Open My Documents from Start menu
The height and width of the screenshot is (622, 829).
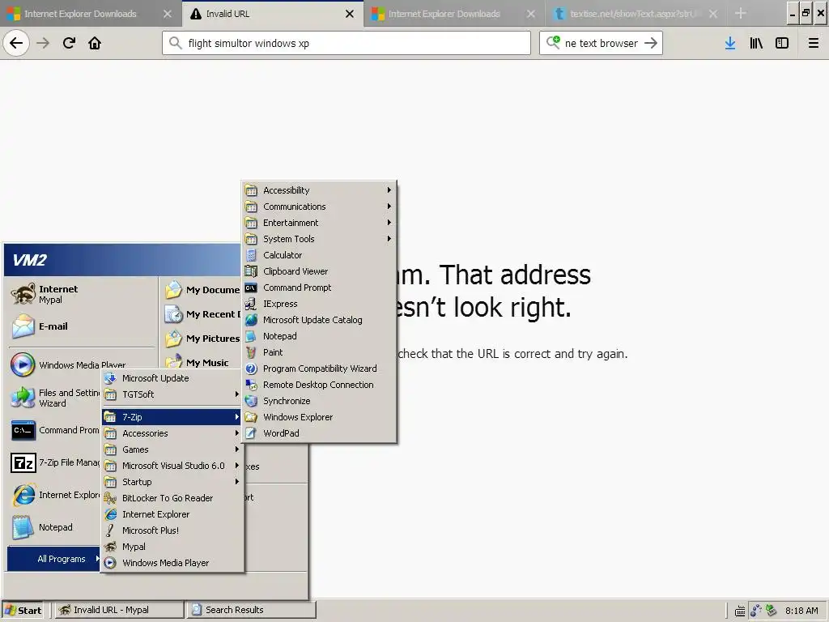(202, 290)
